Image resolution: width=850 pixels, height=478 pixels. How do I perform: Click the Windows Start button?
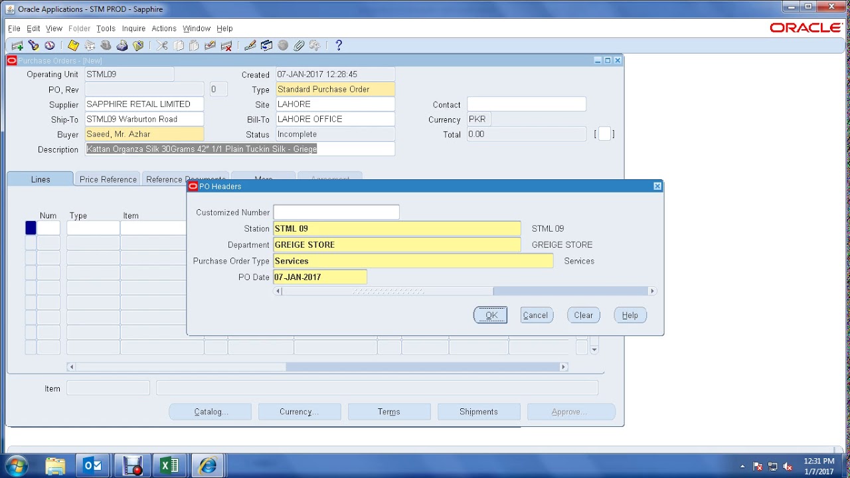17,465
